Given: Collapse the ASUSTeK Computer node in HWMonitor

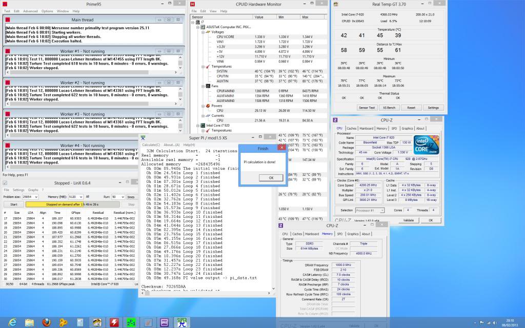Looking at the screenshot, I should [x=198, y=27].
